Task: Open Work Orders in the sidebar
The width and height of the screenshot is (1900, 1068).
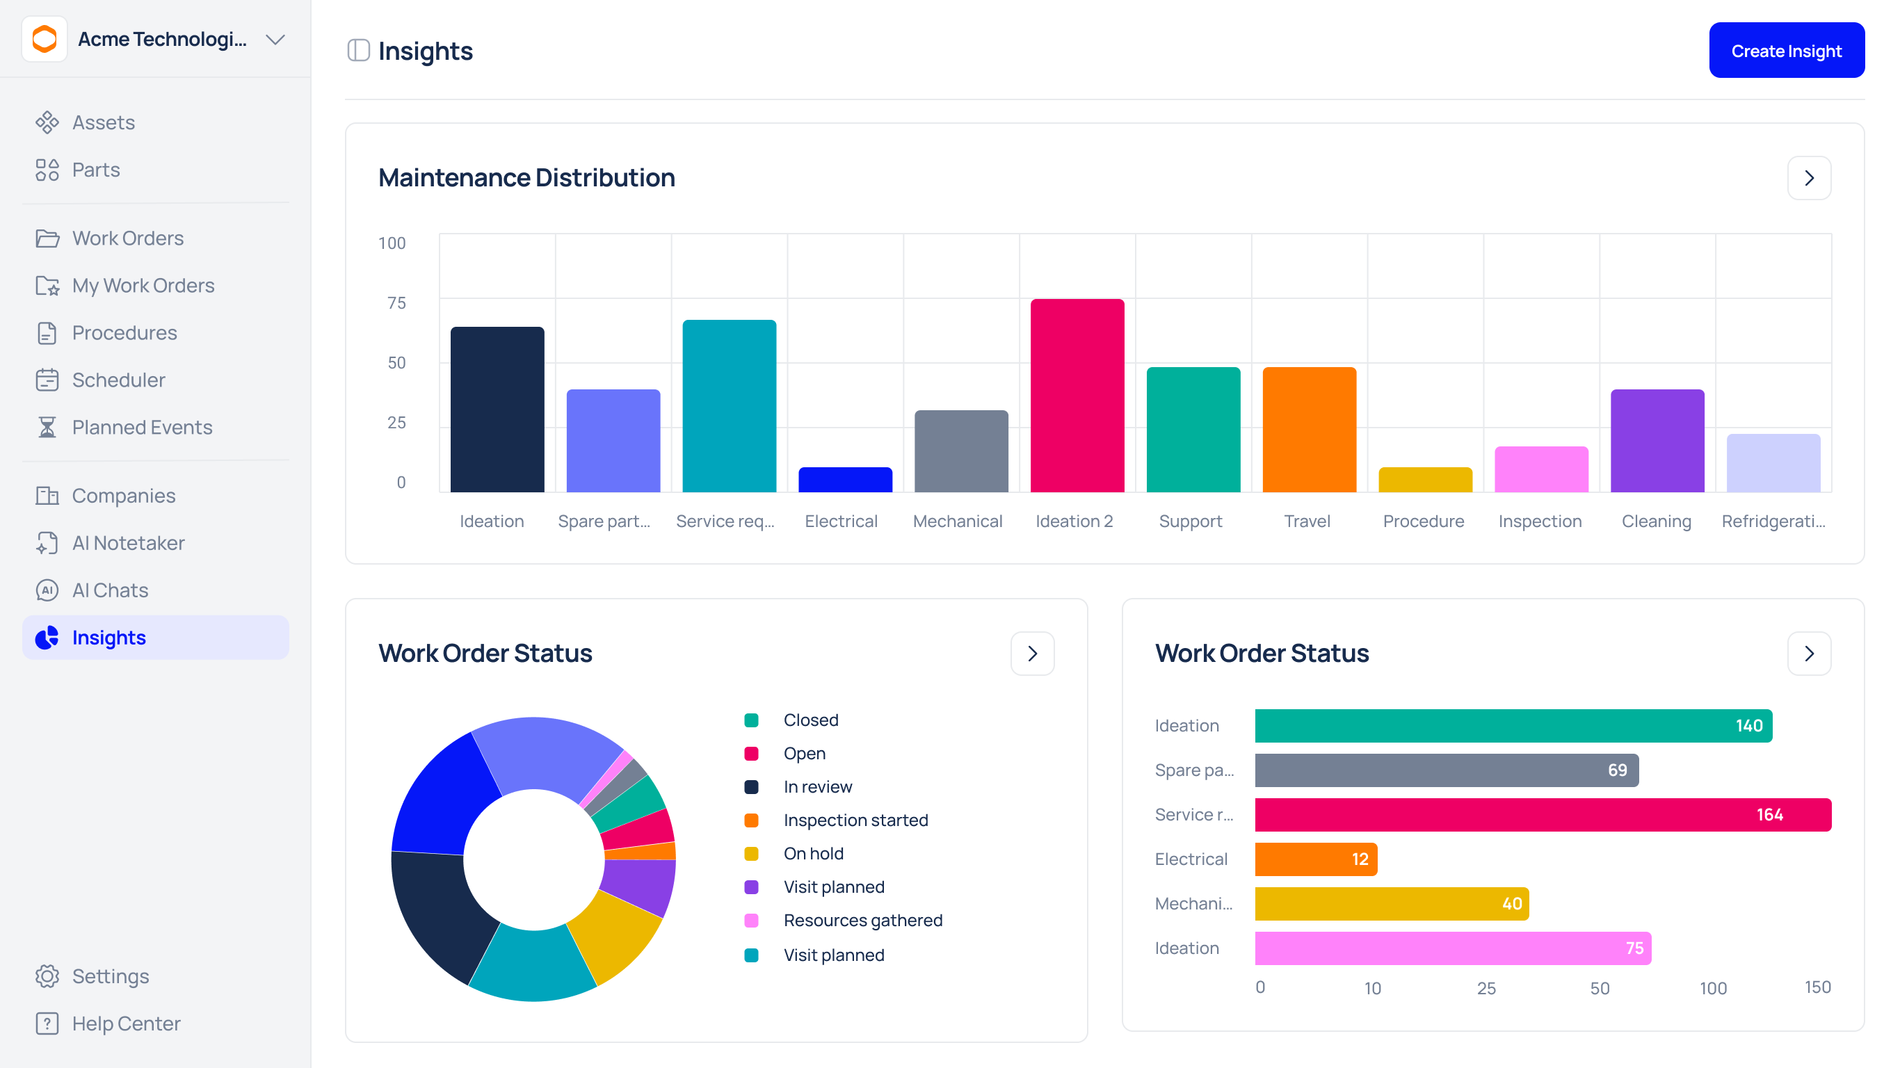Action: coord(127,238)
